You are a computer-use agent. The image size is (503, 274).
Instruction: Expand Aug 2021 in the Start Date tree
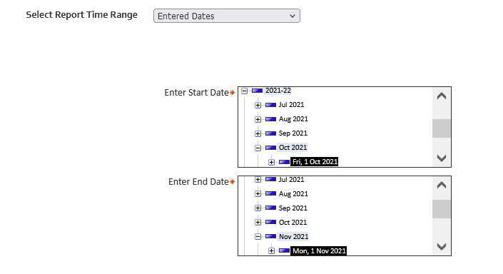tap(258, 119)
